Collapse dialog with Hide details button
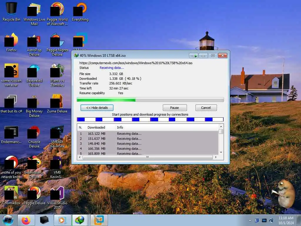This screenshot has height=226, width=301. click(97, 108)
